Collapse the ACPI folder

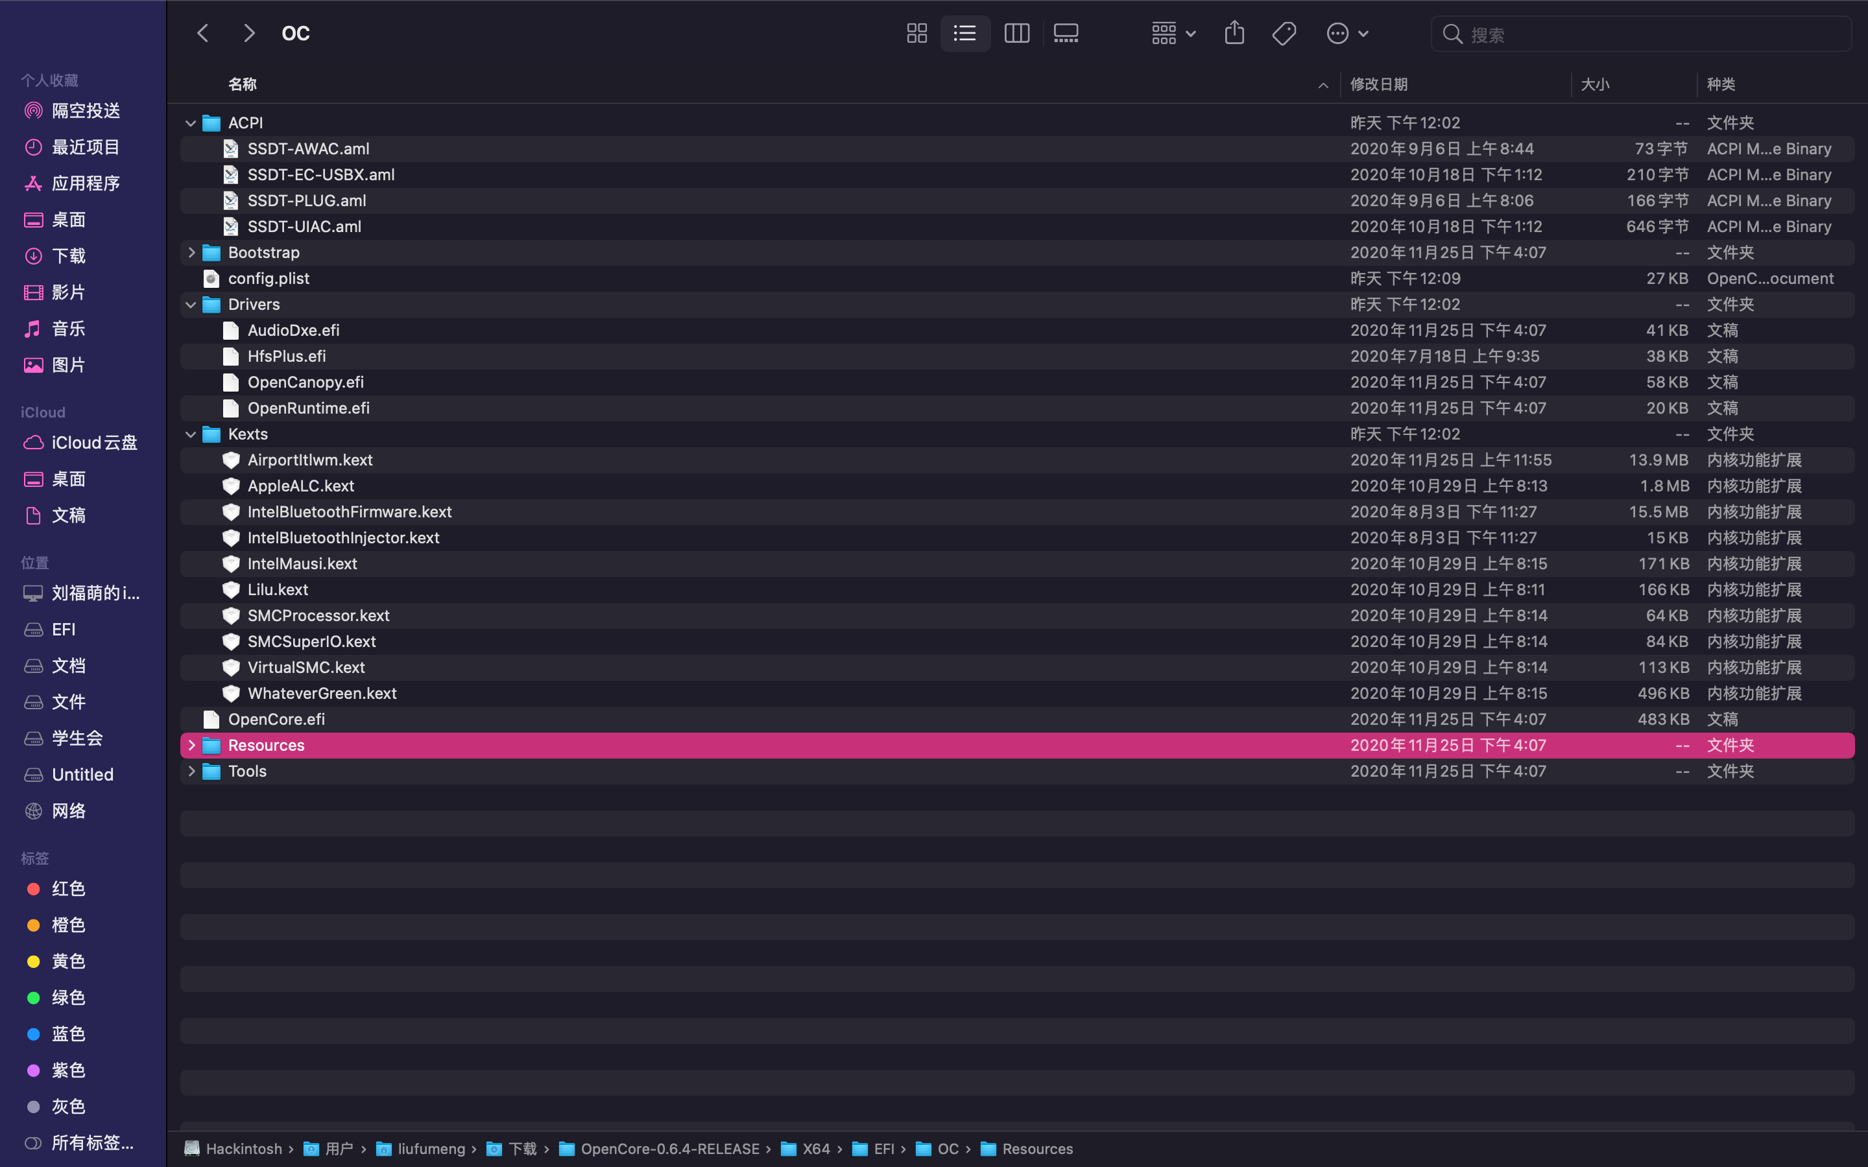click(x=191, y=123)
